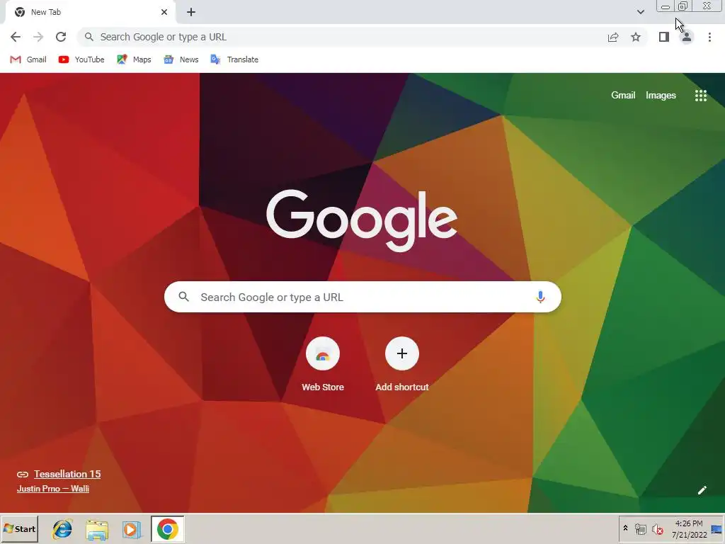Open Windows Explorer folder in taskbar
The width and height of the screenshot is (725, 544).
tap(97, 529)
